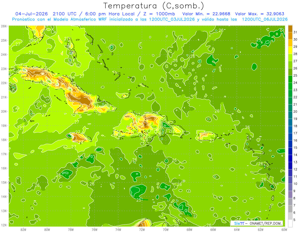Click the legend band between 26 and 27
Screen dimensions: 302x233
click(x=290, y=65)
